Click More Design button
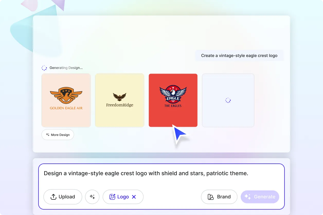This screenshot has height=215, width=323. (58, 135)
